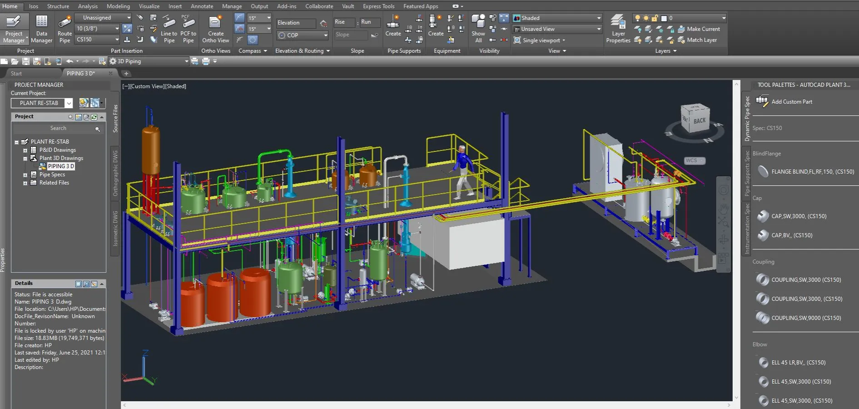Click Match Layer button
Viewport: 859px width, 409px height.
(697, 40)
